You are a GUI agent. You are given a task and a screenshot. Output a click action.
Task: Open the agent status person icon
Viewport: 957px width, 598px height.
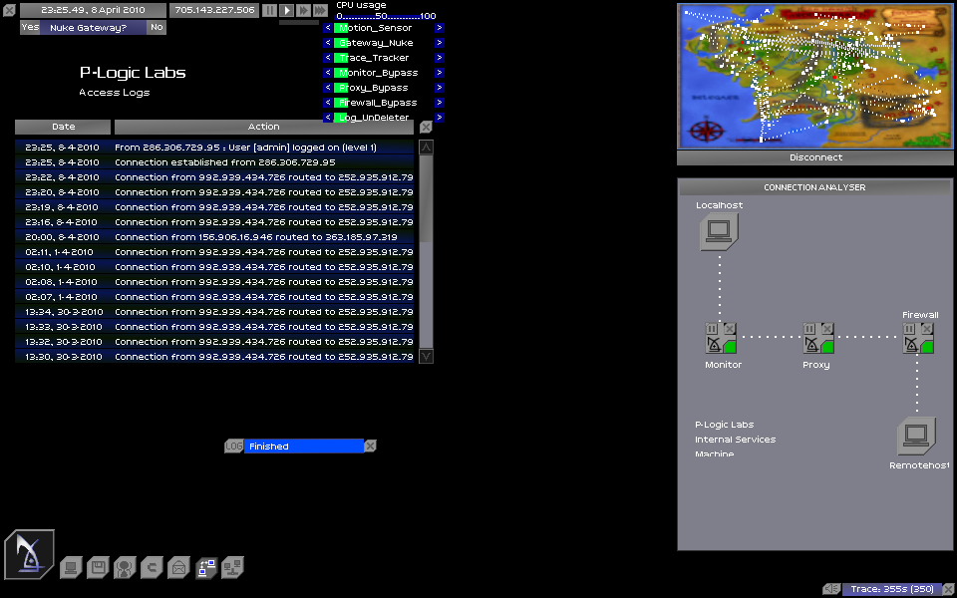point(125,568)
